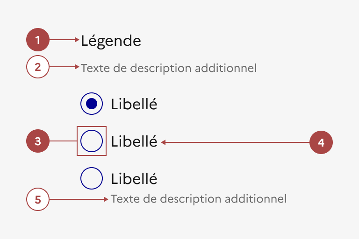Click the arrow from badge 2 to description
This screenshot has height=239, width=359.
point(65,67)
